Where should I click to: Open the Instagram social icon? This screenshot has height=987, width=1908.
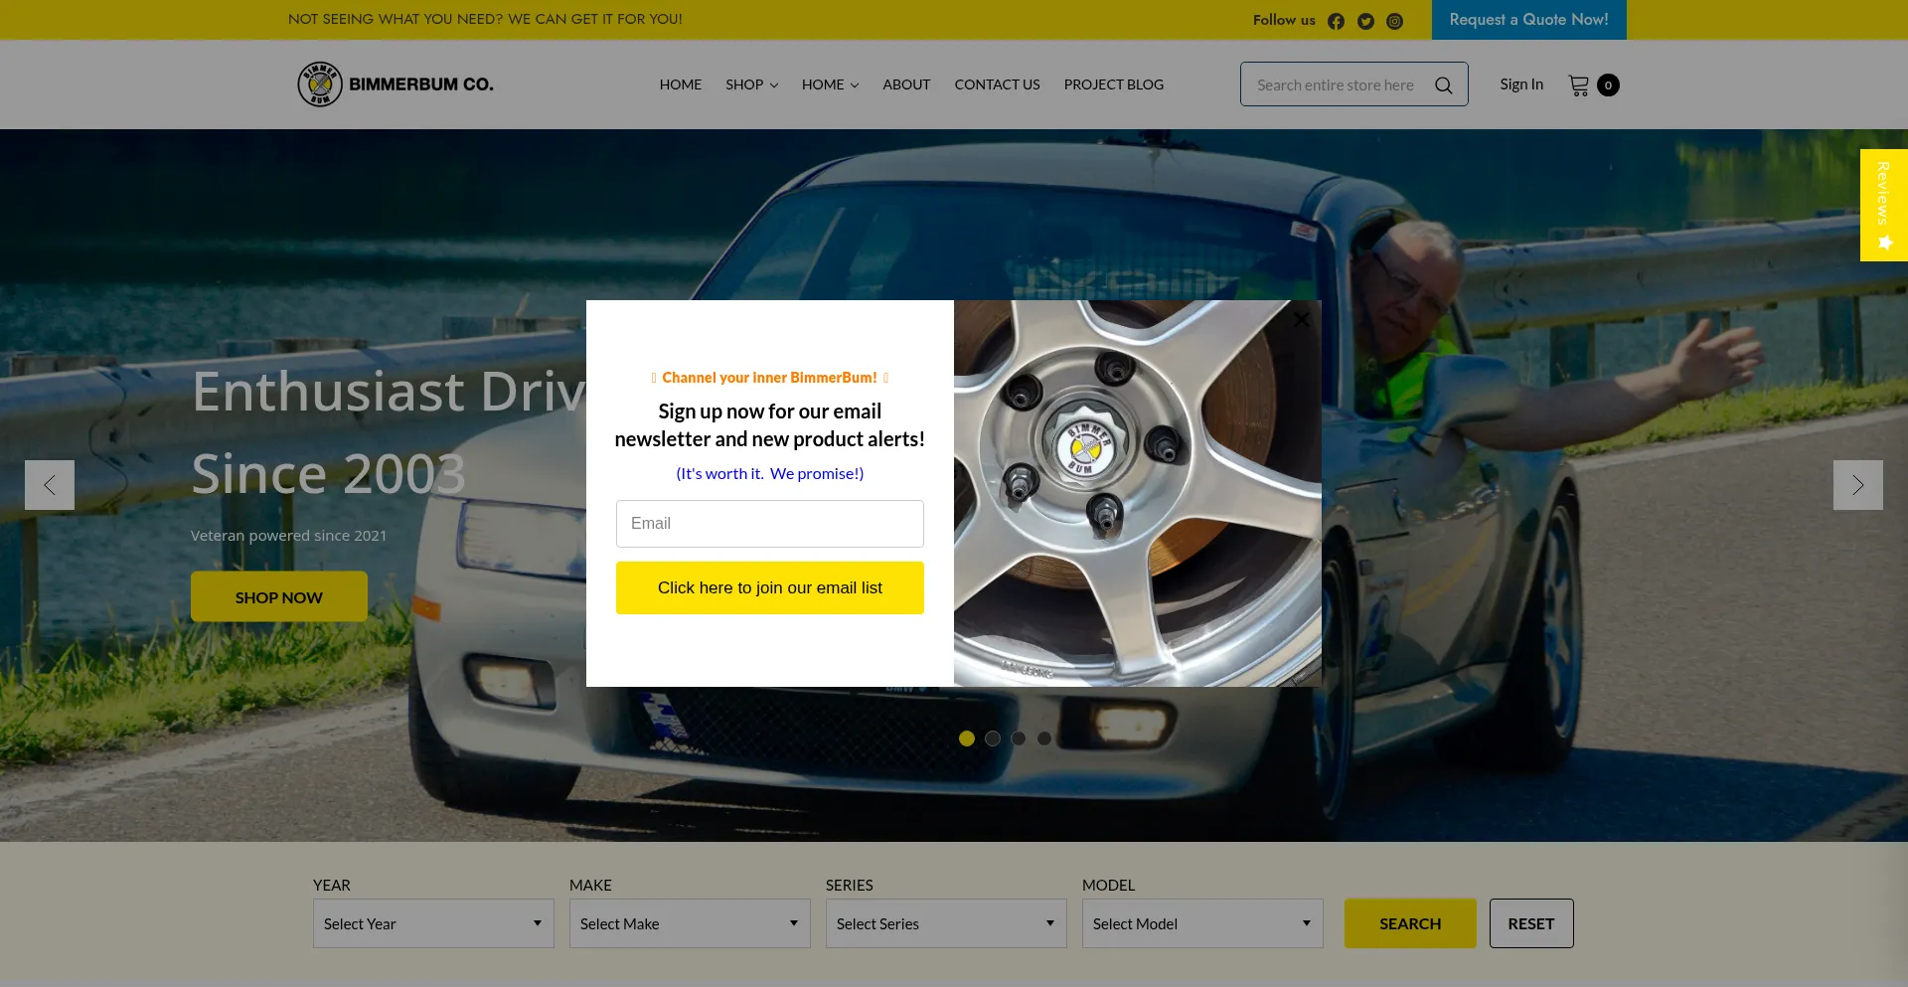pos(1394,21)
